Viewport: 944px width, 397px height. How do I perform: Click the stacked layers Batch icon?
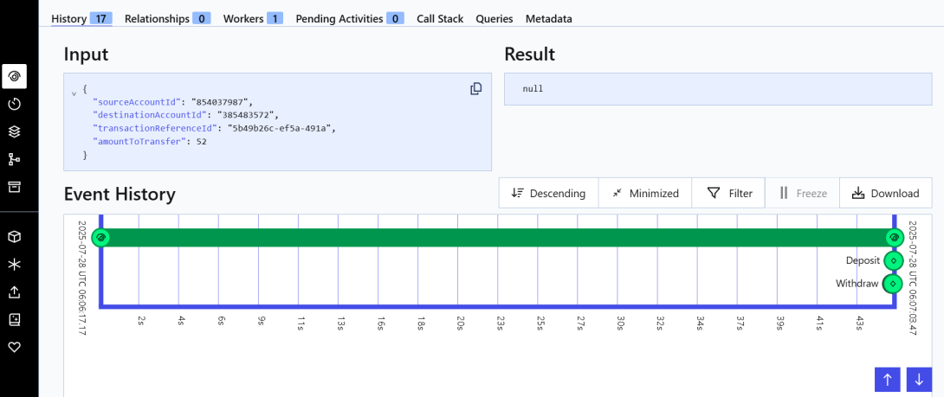(14, 131)
